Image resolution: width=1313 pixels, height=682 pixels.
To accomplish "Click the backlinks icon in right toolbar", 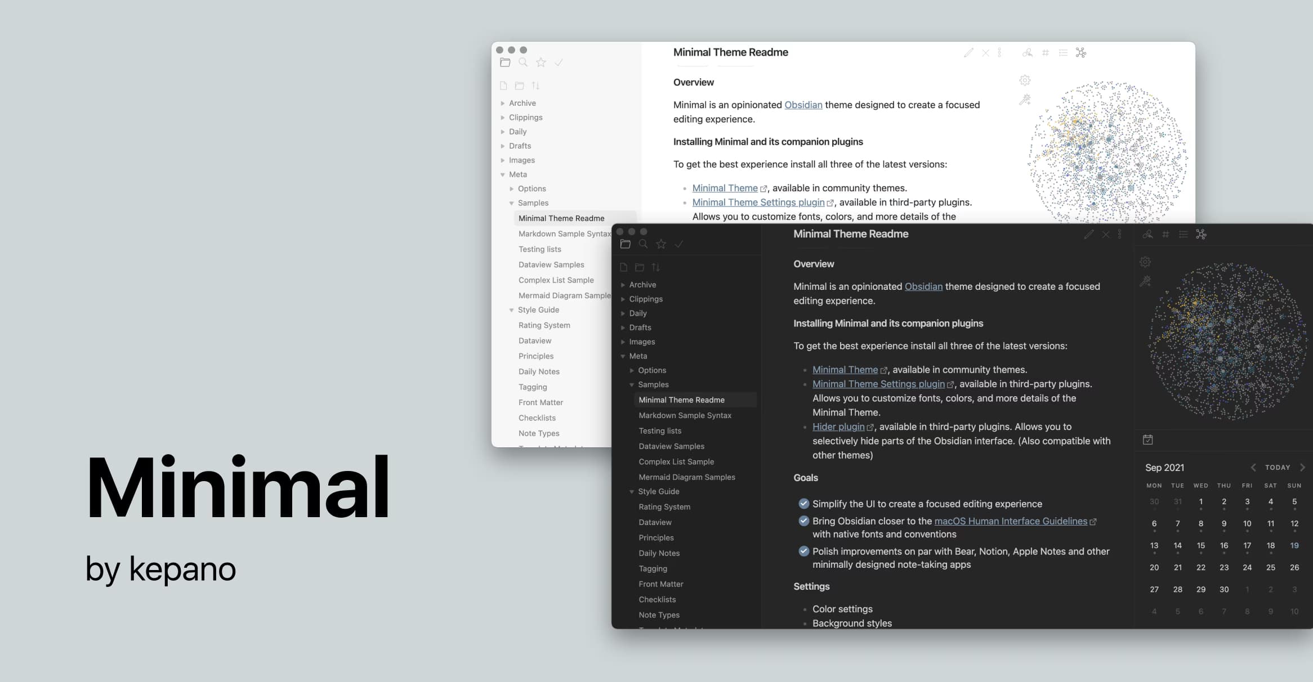I will [x=1147, y=234].
